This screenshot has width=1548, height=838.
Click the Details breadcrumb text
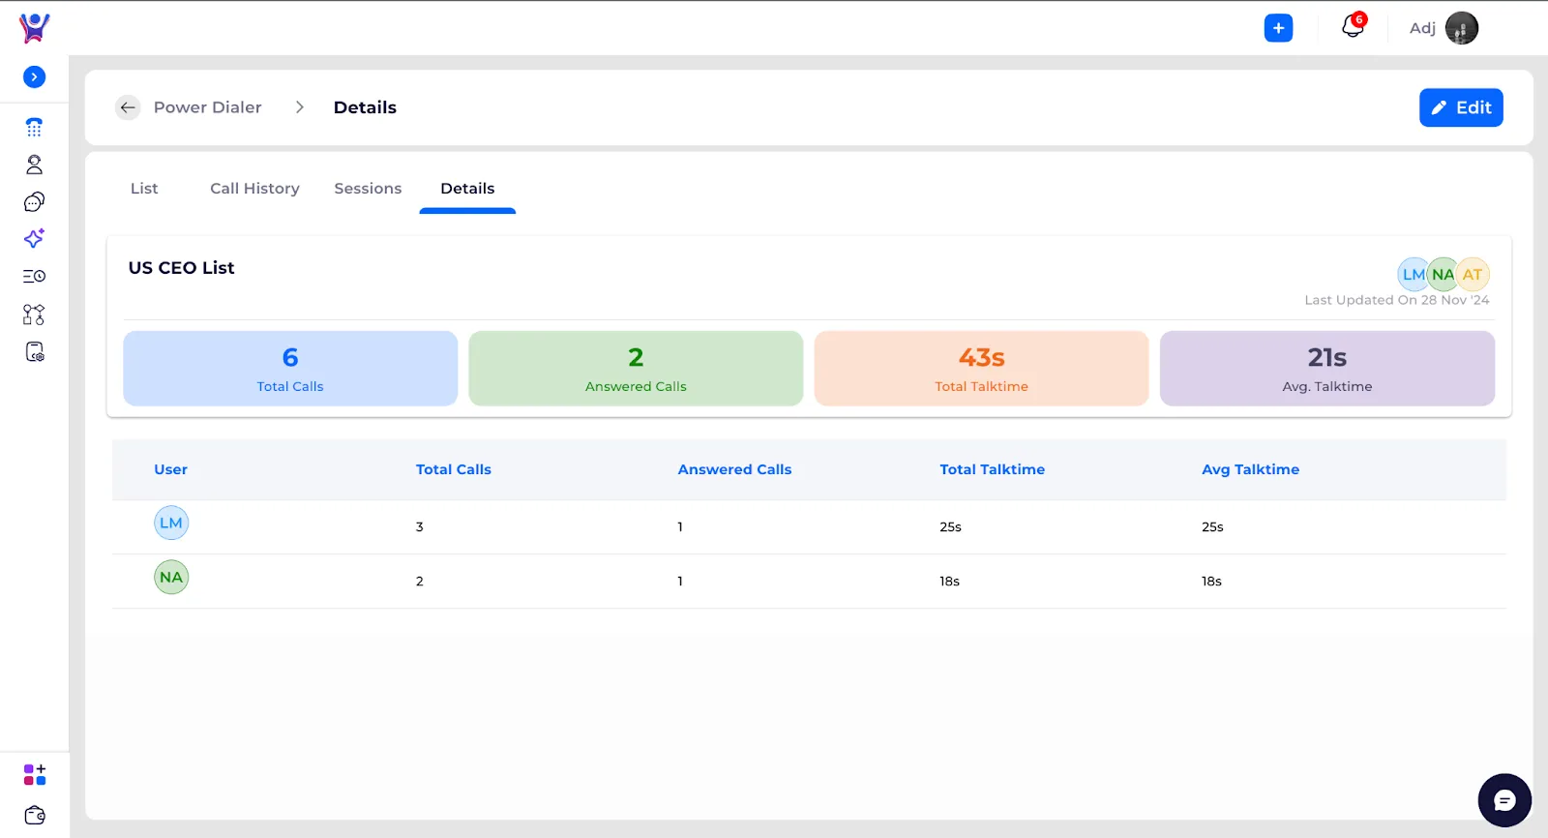(365, 107)
